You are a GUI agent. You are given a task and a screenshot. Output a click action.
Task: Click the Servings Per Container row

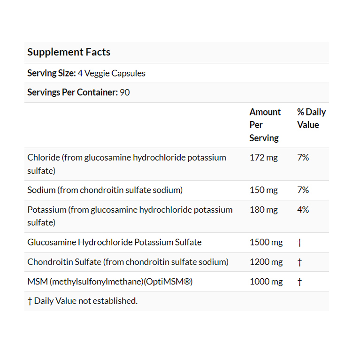[x=78, y=92]
